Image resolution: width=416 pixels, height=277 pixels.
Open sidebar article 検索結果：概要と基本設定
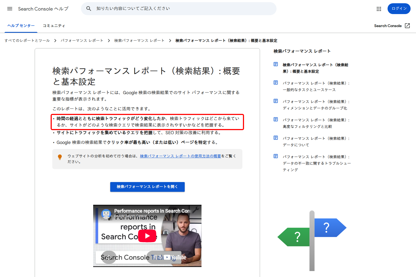tap(316, 68)
